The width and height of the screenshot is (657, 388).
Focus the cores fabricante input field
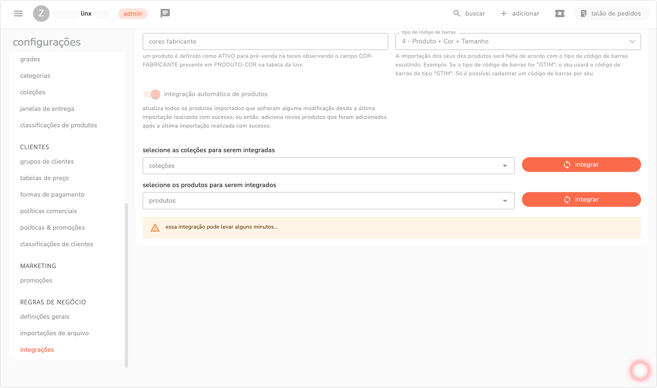click(265, 42)
